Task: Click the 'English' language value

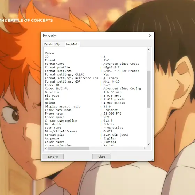Action: [110, 139]
